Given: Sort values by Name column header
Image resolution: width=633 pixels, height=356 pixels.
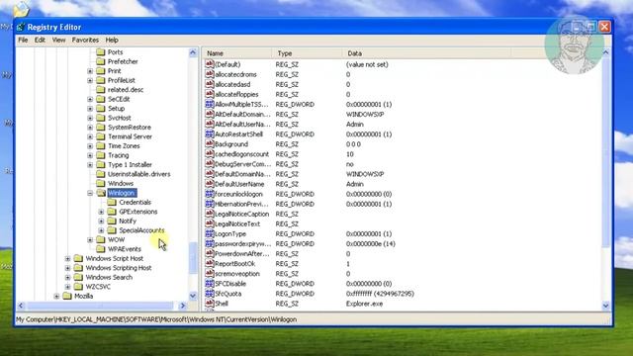Looking at the screenshot, I should click(237, 53).
